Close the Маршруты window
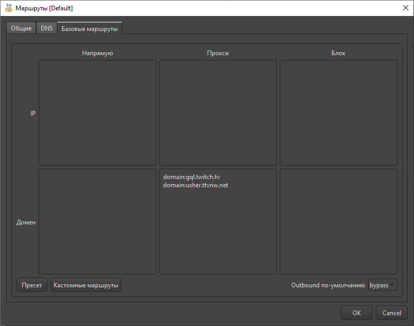 [x=406, y=8]
